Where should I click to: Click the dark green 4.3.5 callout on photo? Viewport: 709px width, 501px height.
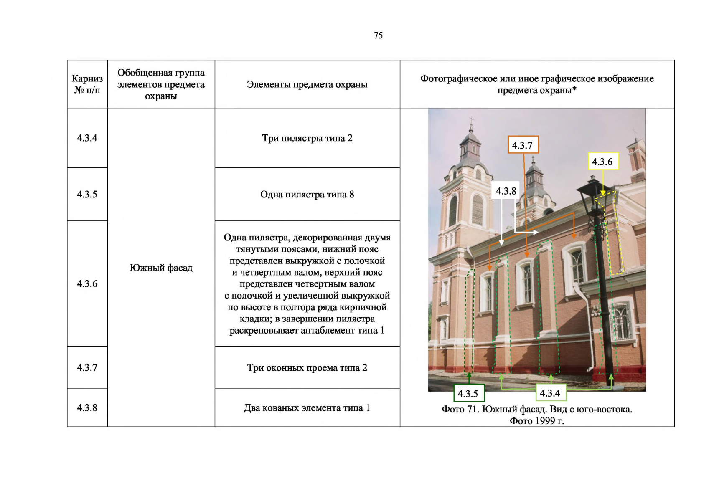468,393
